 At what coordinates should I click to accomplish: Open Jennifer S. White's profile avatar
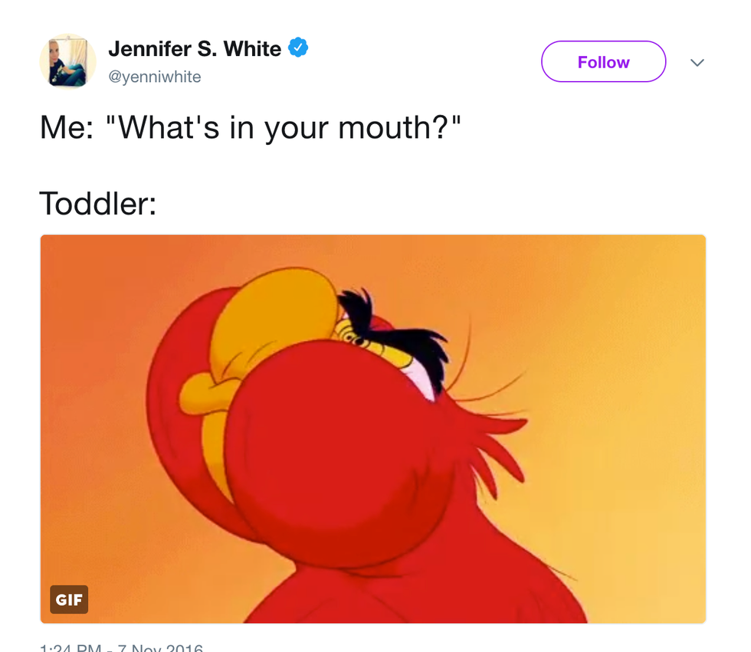(67, 61)
